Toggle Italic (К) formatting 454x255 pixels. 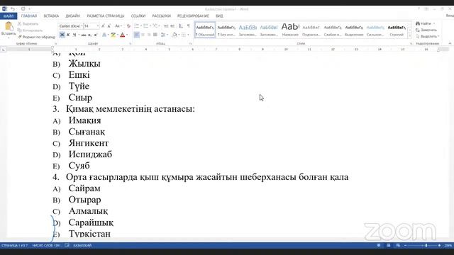tap(68, 35)
